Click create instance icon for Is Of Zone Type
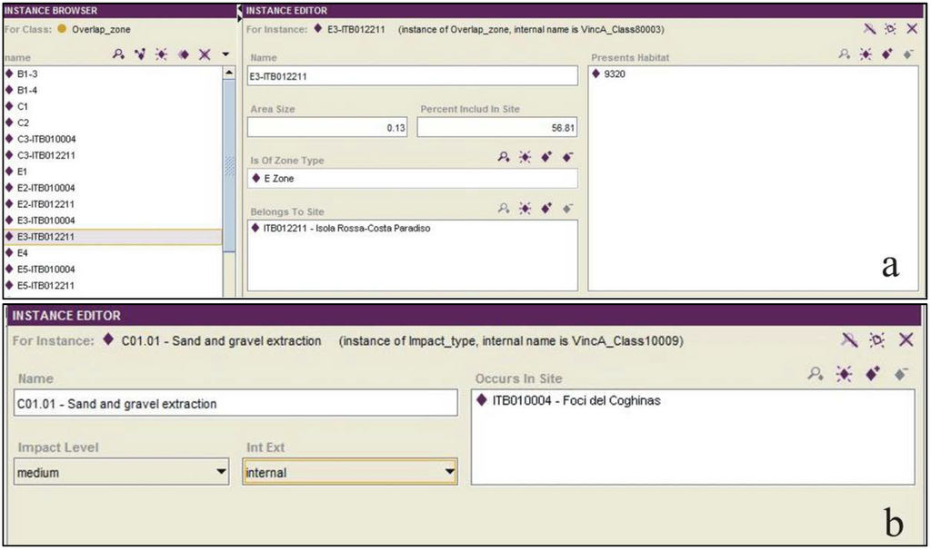The image size is (931, 550). (x=525, y=158)
